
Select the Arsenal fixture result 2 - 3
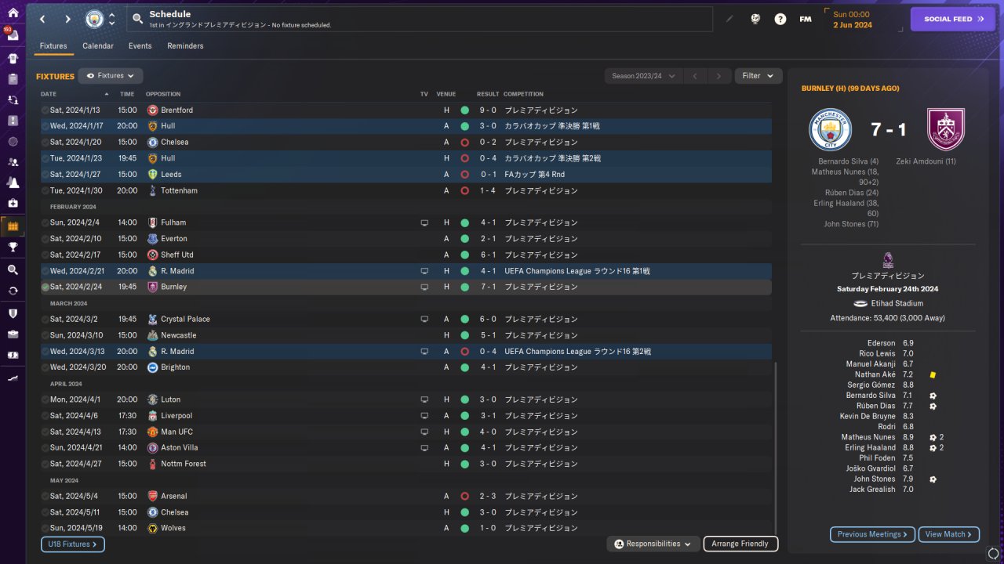click(x=488, y=496)
